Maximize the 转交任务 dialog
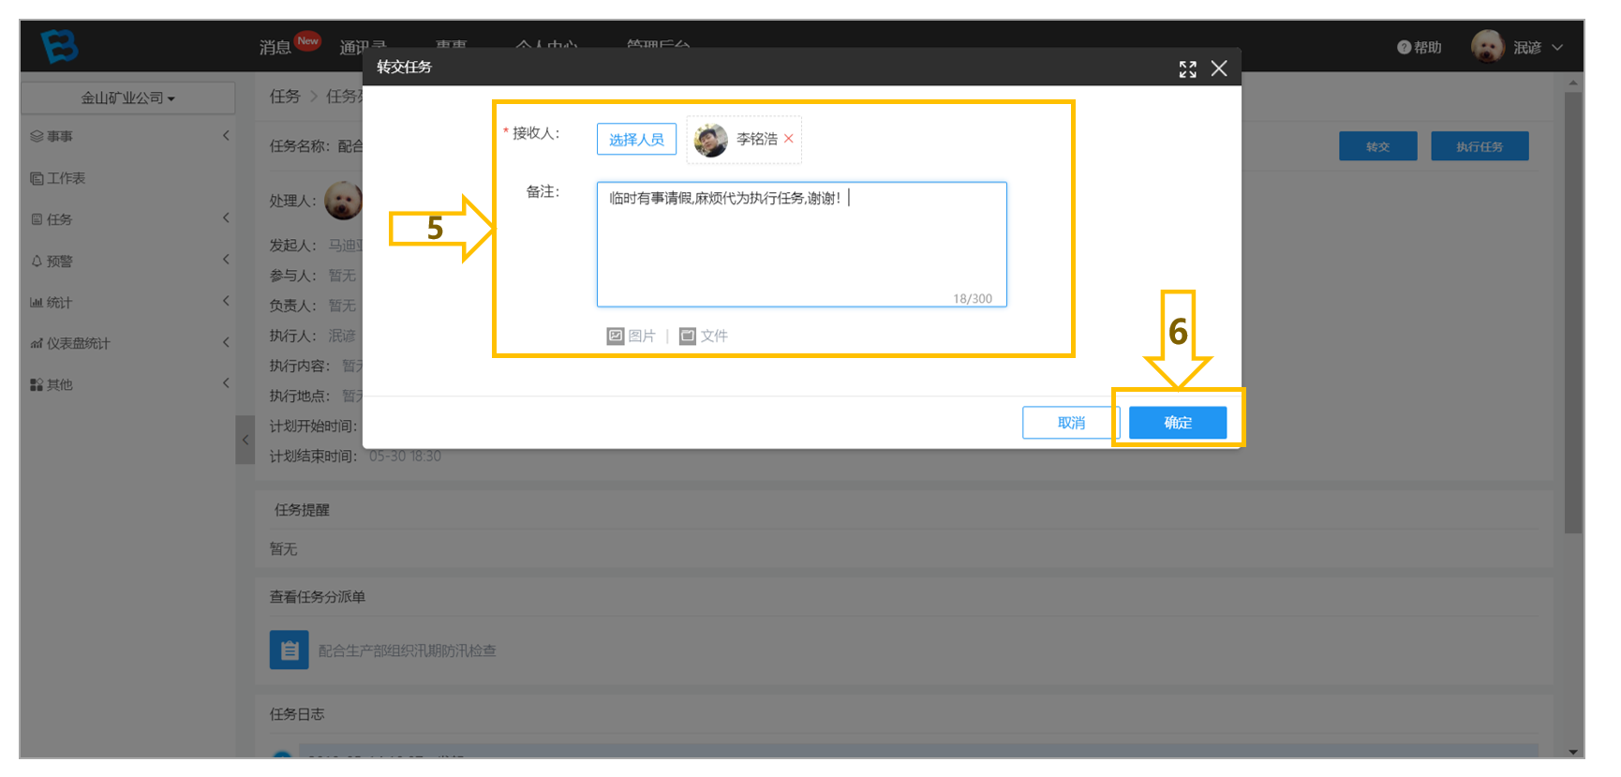1621x777 pixels. tap(1188, 69)
